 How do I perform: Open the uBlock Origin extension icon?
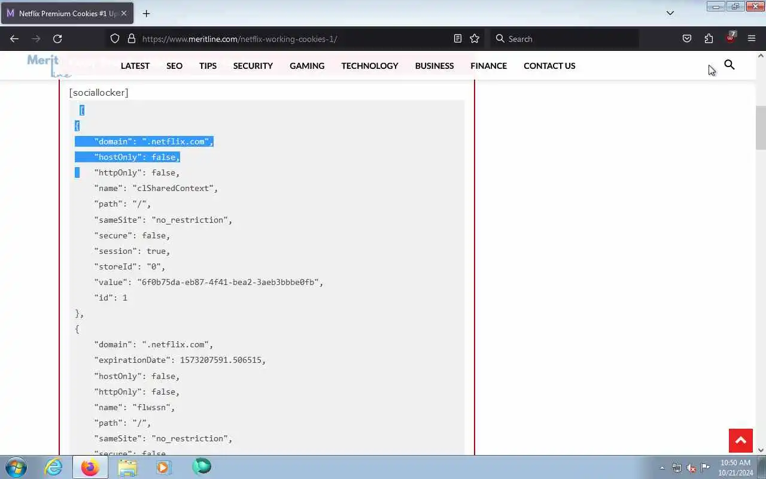[x=730, y=38]
